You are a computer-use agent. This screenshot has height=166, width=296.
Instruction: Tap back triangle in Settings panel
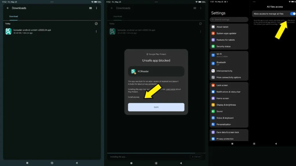(276, 144)
